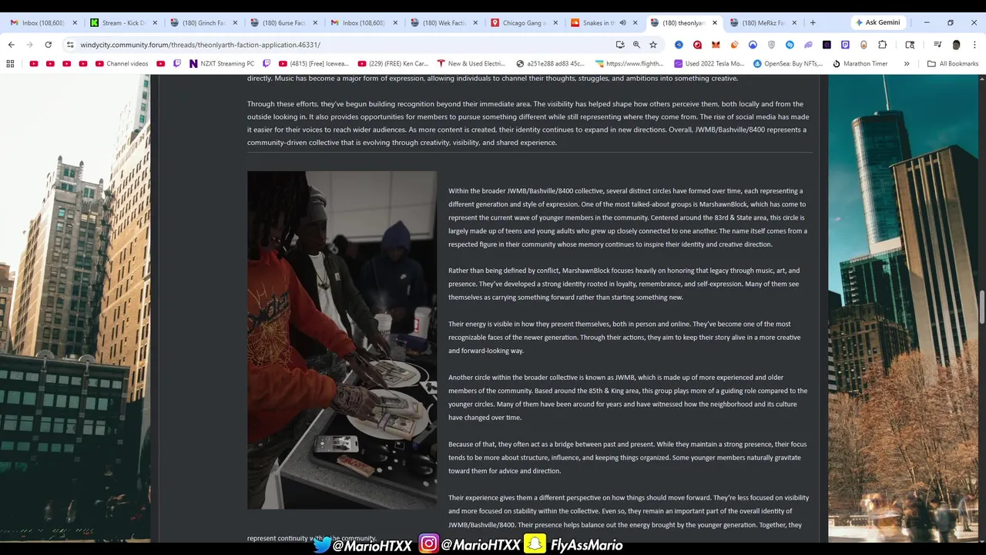Viewport: 986px width, 555px height.
Task: Close the Stream - Kick tab
Action: [155, 23]
